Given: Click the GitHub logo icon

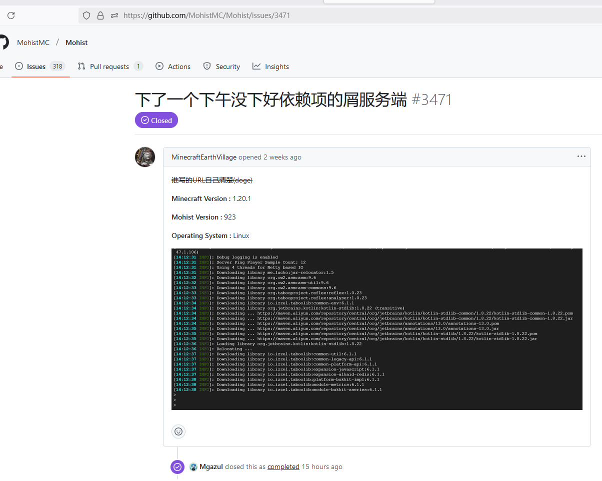Looking at the screenshot, I should [x=3, y=42].
